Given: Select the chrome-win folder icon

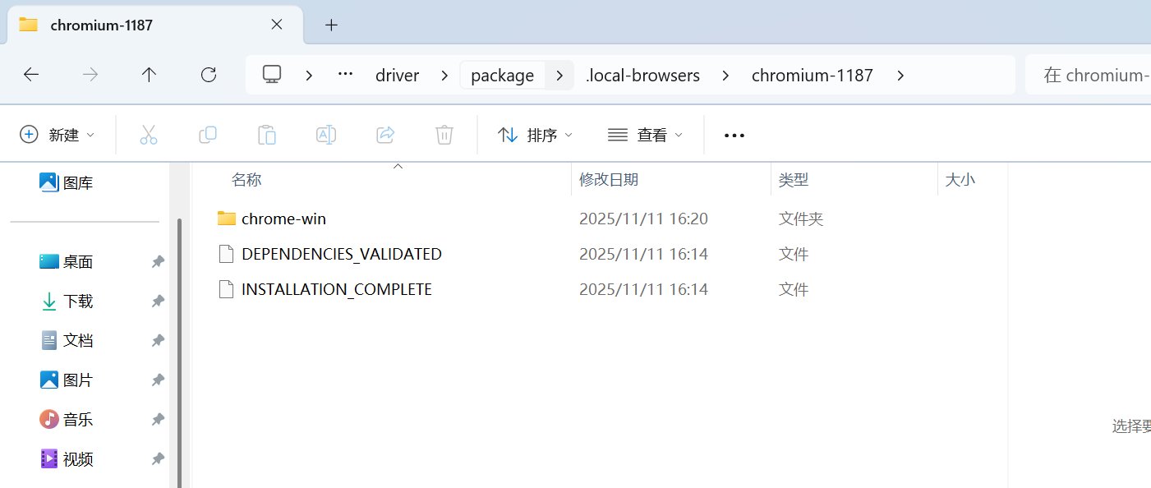Looking at the screenshot, I should pyautogui.click(x=227, y=219).
